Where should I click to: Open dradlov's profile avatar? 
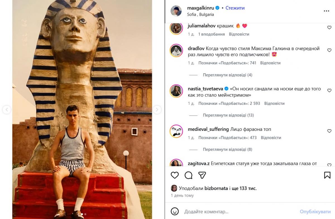click(176, 50)
